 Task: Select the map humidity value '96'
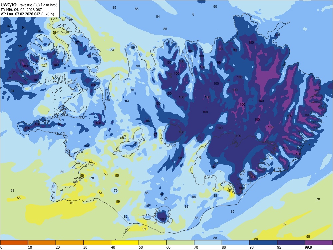pyautogui.click(x=148, y=121)
